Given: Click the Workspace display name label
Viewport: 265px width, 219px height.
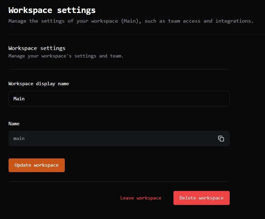Looking at the screenshot, I should [x=39, y=84].
